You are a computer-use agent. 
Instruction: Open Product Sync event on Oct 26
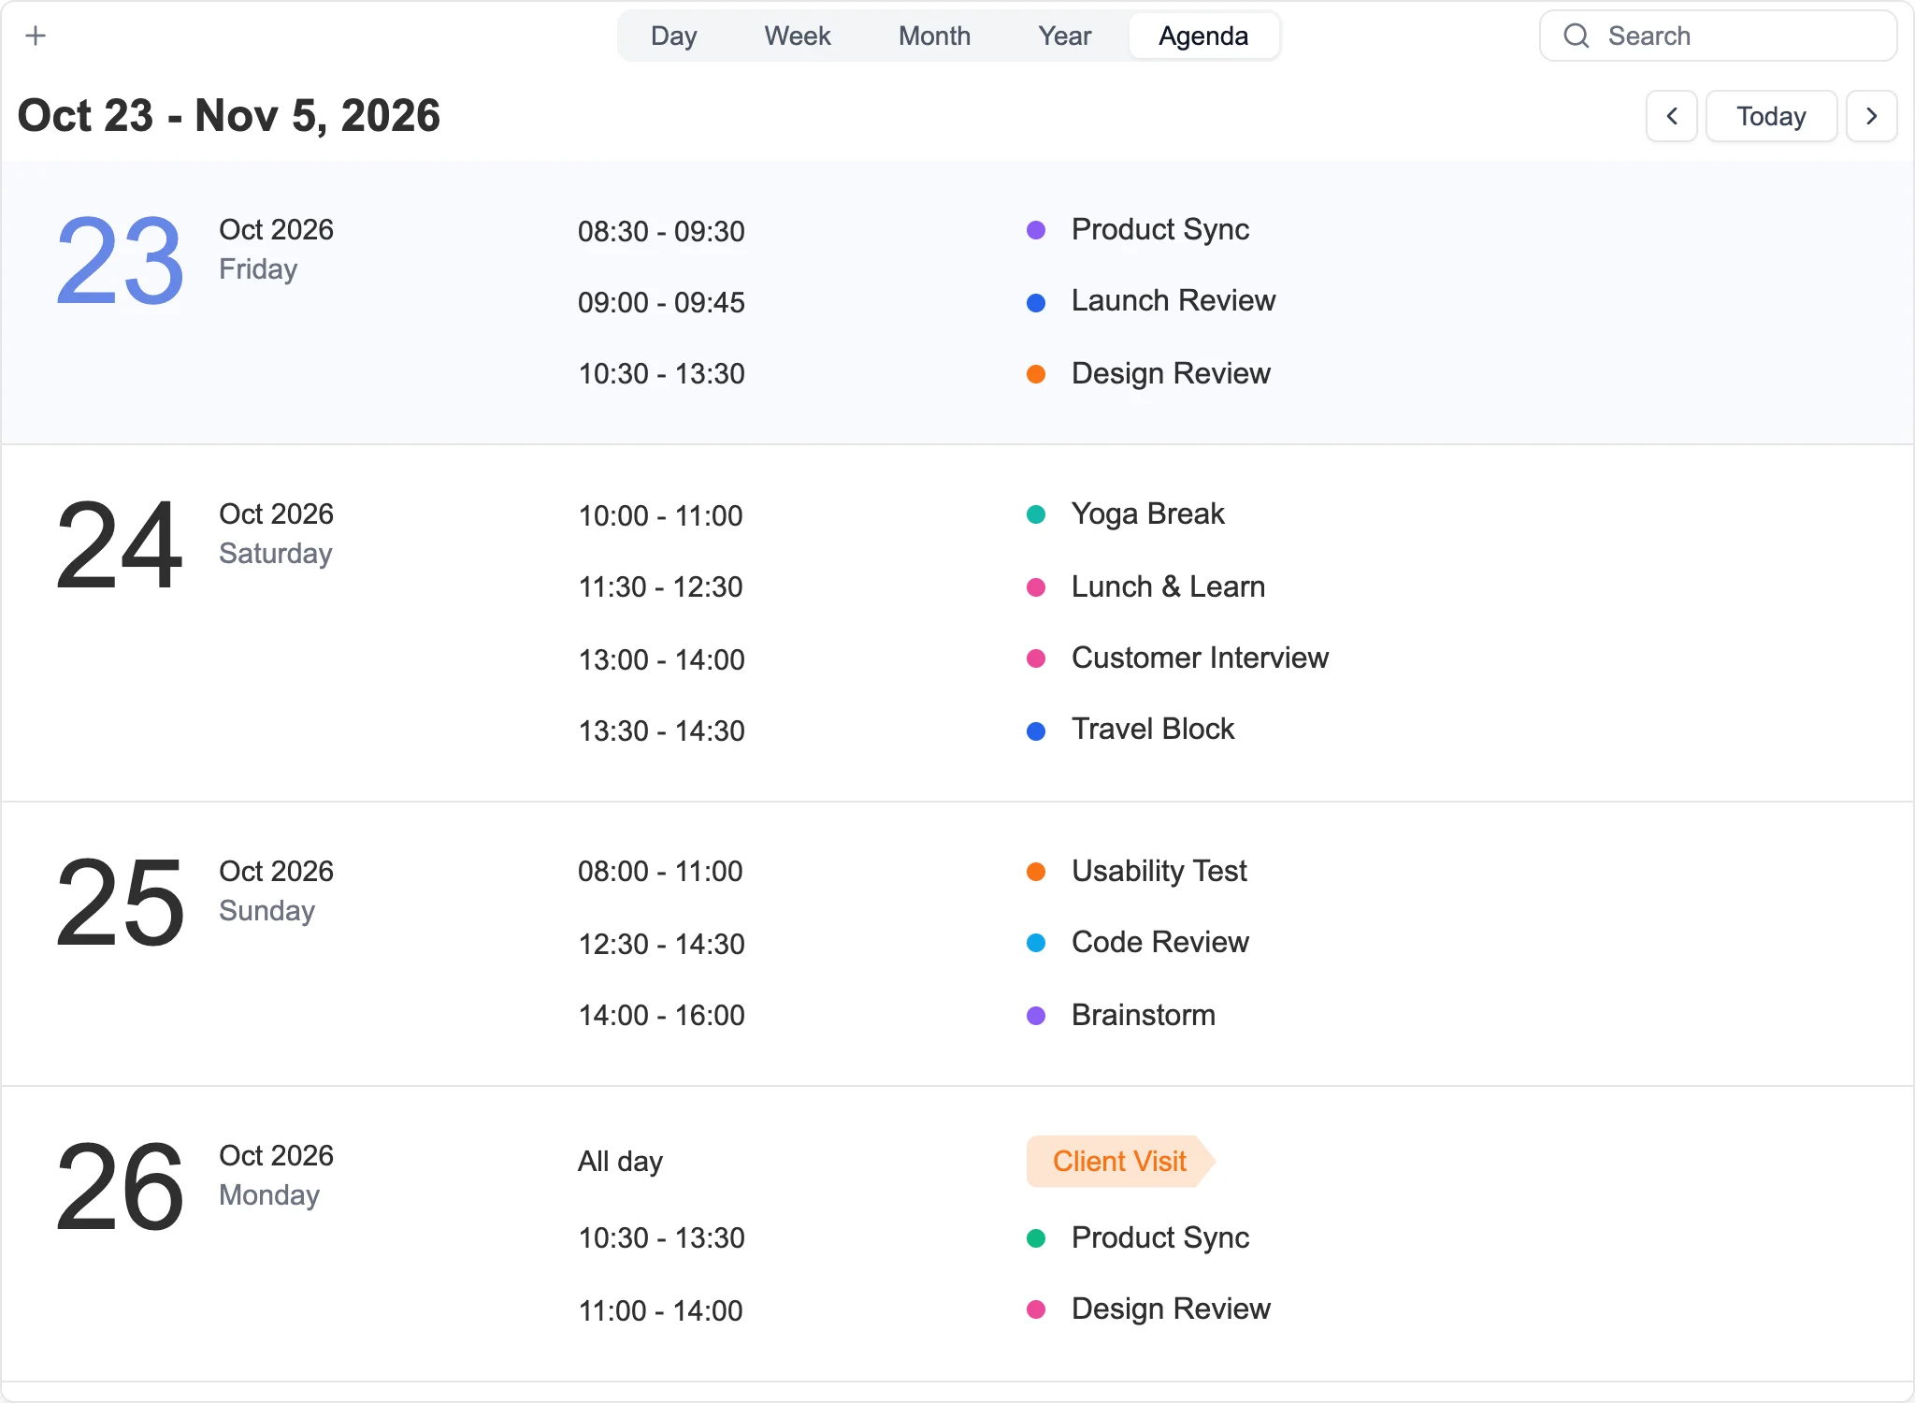1160,1238
